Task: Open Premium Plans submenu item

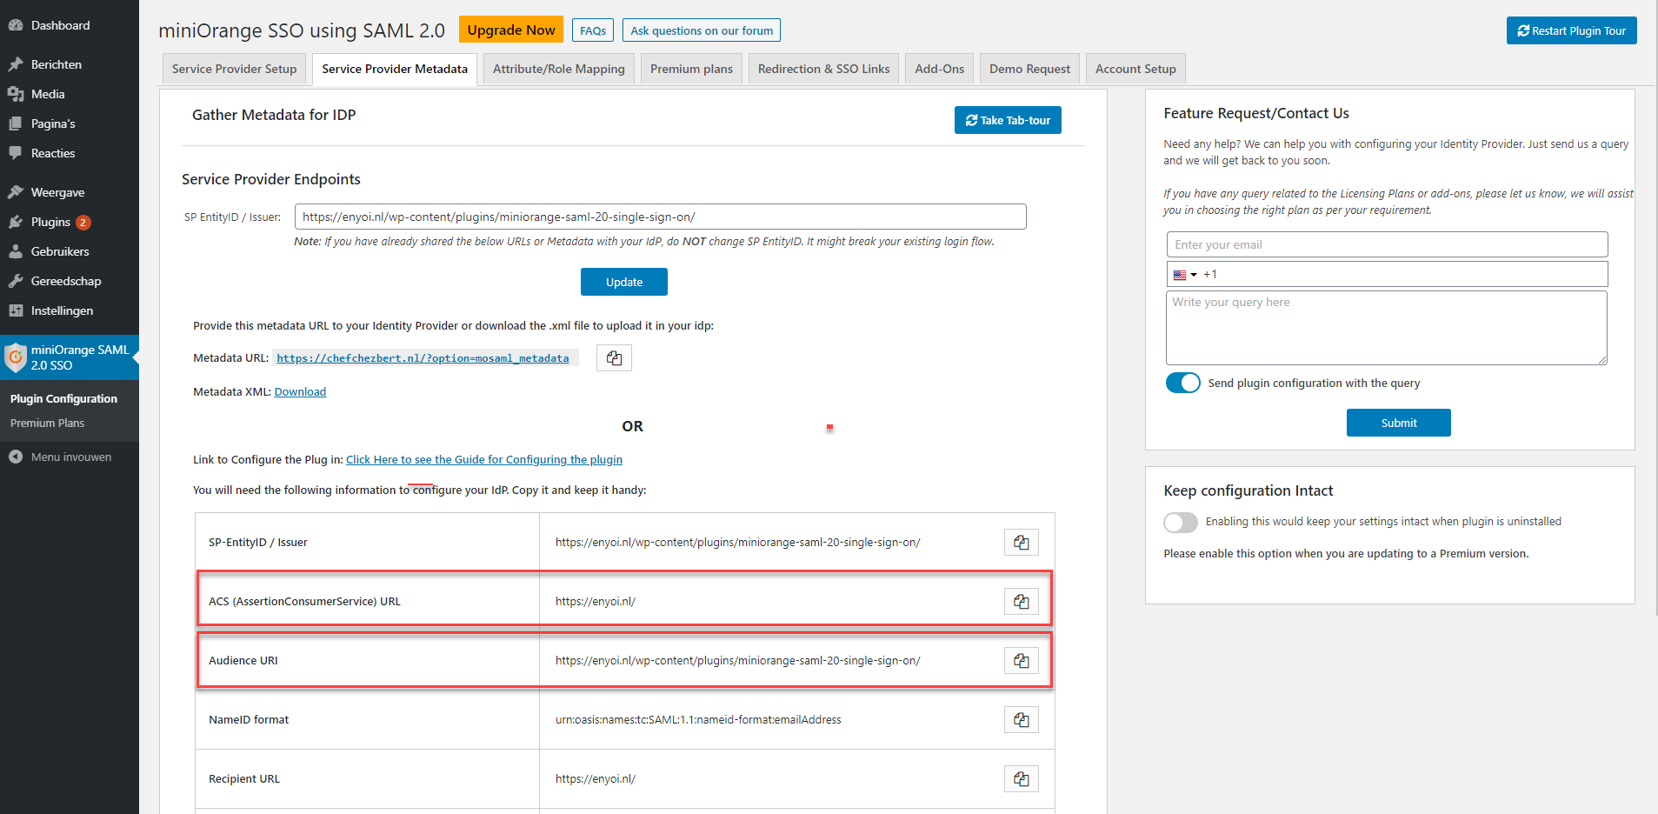Action: tap(47, 423)
